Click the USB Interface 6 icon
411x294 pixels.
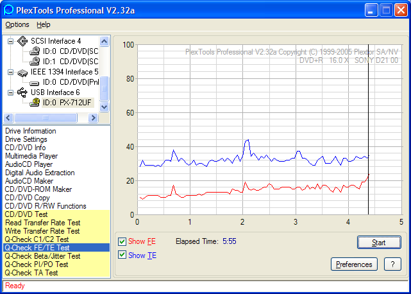22,92
